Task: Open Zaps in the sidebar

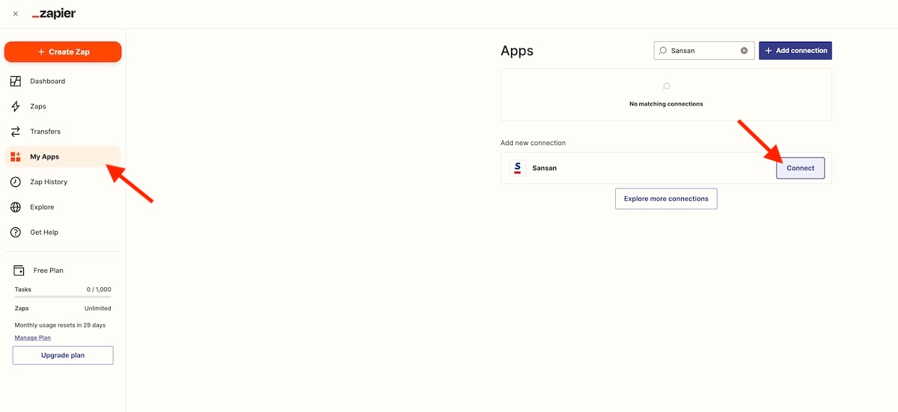Action: point(63,106)
